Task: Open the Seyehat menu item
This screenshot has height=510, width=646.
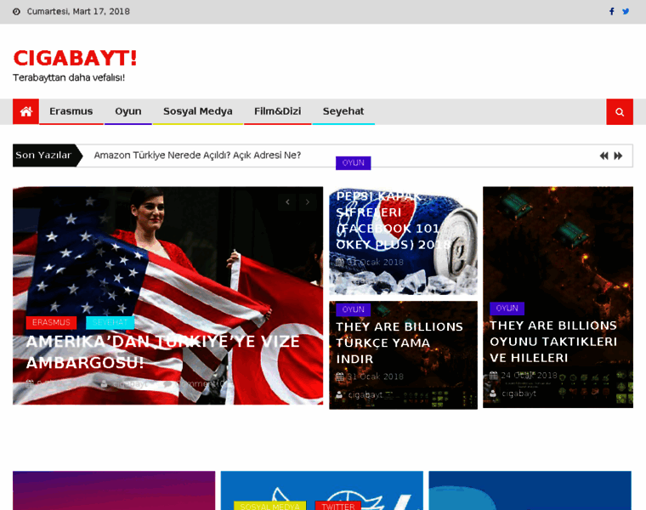Action: pos(343,111)
